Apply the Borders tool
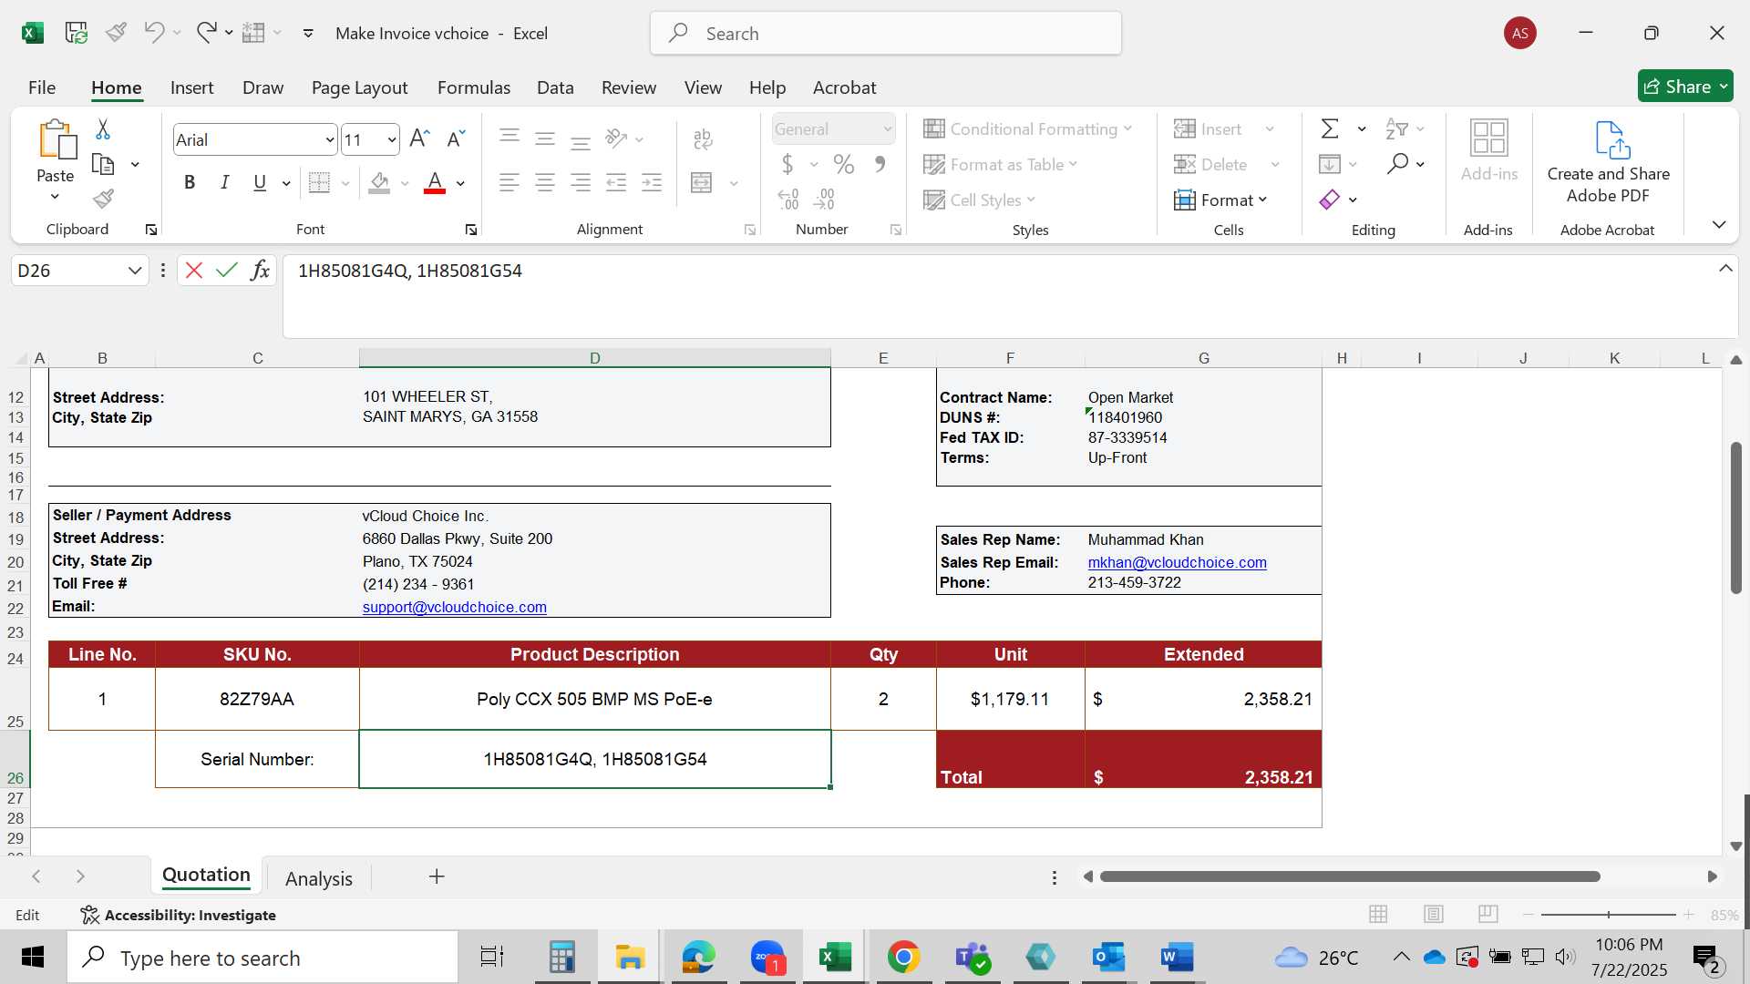 [319, 183]
